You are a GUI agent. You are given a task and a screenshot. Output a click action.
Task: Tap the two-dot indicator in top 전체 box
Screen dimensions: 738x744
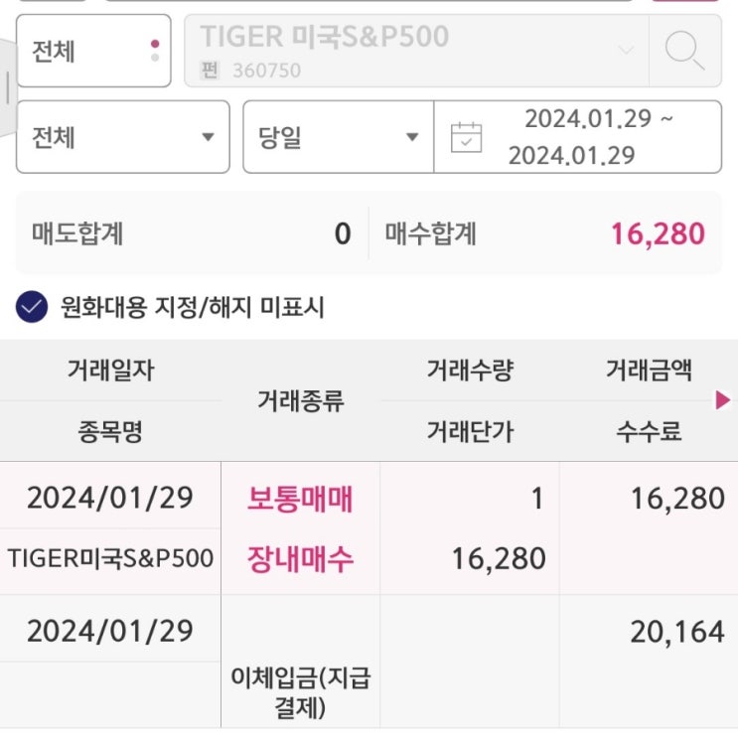154,51
